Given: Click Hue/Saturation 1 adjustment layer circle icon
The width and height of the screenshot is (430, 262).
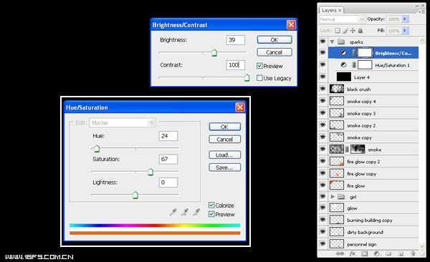Looking at the screenshot, I should coord(343,65).
